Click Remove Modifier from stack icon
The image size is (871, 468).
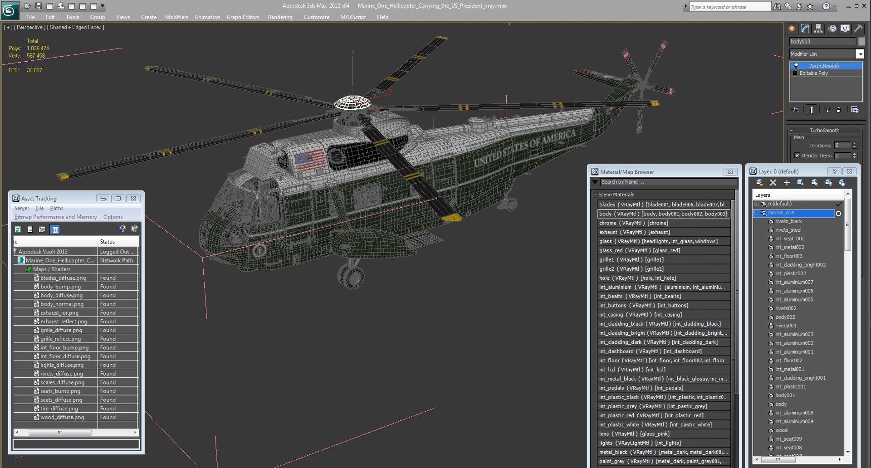pos(838,110)
